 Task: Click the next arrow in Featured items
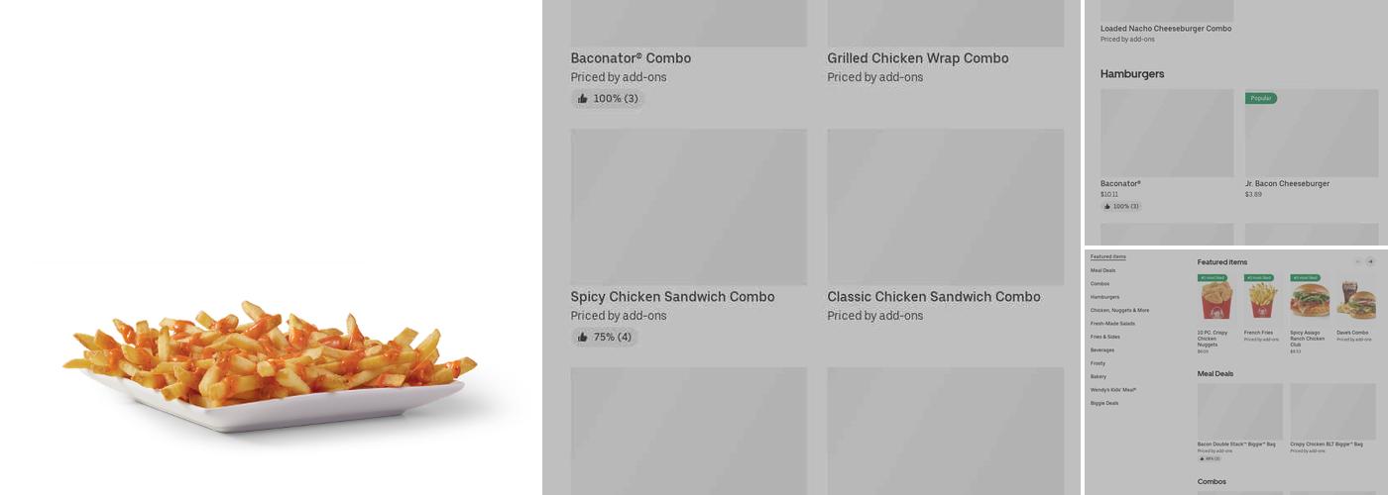tap(1370, 261)
